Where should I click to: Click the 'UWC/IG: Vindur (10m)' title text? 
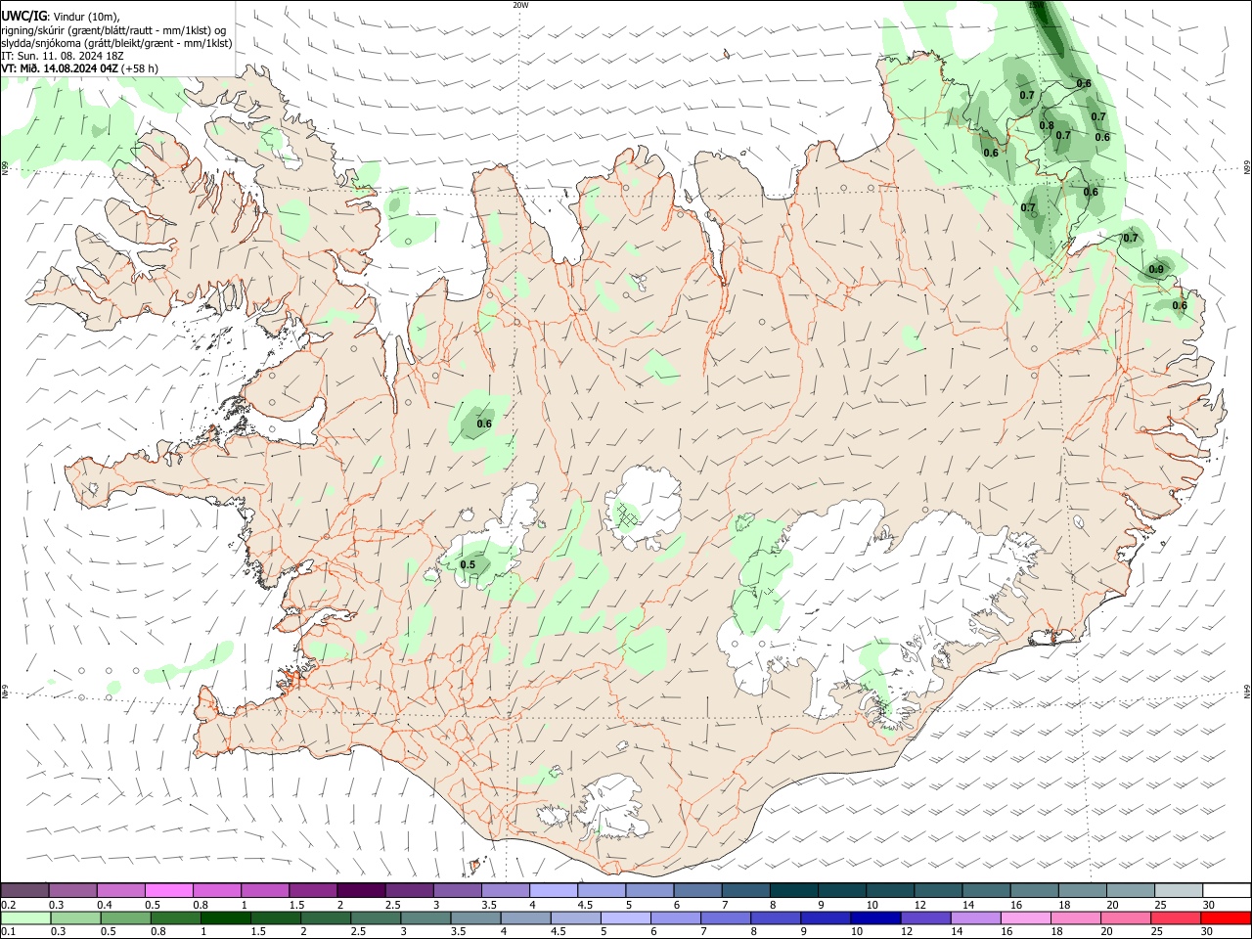point(61,16)
